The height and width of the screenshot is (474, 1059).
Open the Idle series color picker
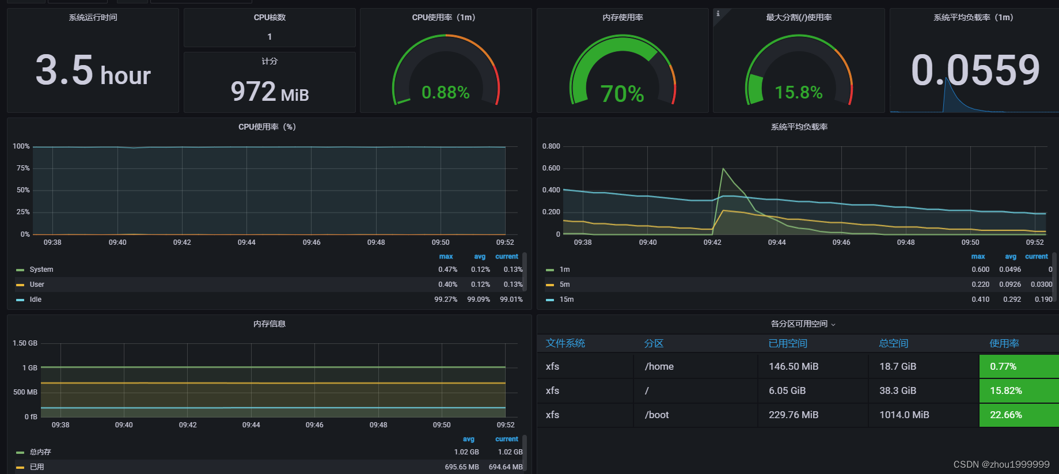coord(20,299)
